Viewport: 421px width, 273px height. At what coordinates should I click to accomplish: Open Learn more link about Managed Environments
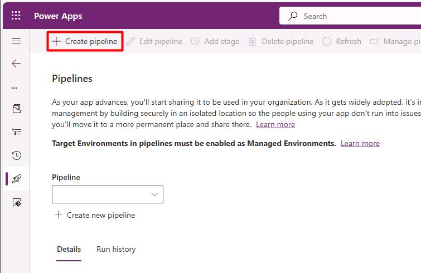tap(360, 144)
